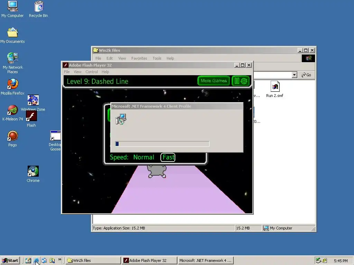Open the Recycle Bin icon
Screen dimensions: 354x265
pyautogui.click(x=38, y=9)
